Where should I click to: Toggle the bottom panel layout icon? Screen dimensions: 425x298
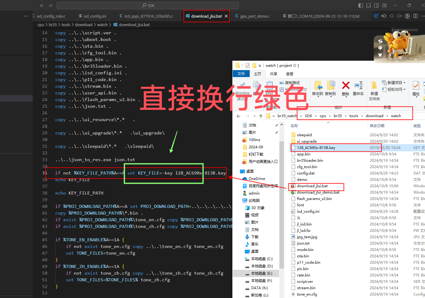click(369, 5)
